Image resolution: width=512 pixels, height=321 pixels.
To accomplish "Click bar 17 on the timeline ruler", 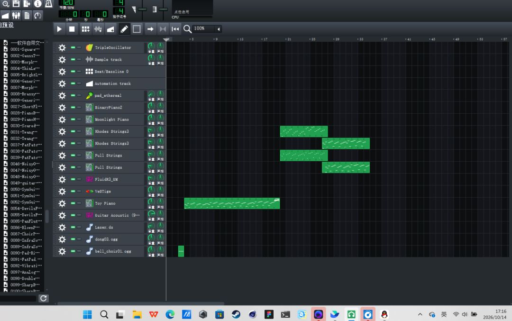I will point(265,39).
